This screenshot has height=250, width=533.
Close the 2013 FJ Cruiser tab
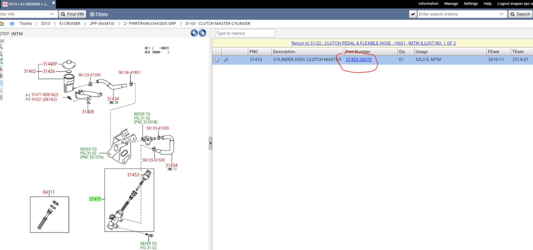click(53, 3)
